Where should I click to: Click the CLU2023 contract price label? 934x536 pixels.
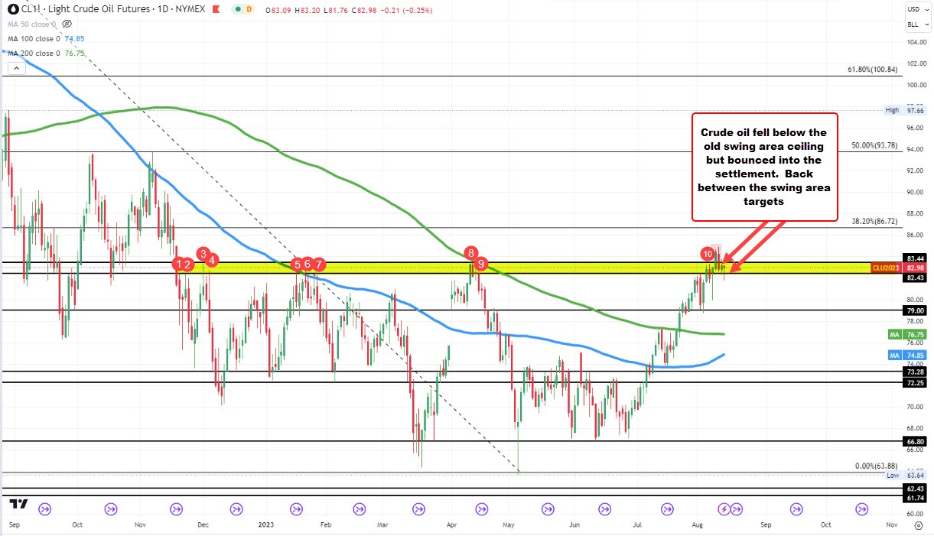887,268
